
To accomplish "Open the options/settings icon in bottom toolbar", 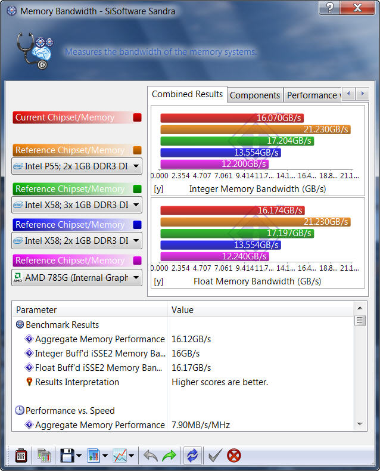I will [21, 455].
